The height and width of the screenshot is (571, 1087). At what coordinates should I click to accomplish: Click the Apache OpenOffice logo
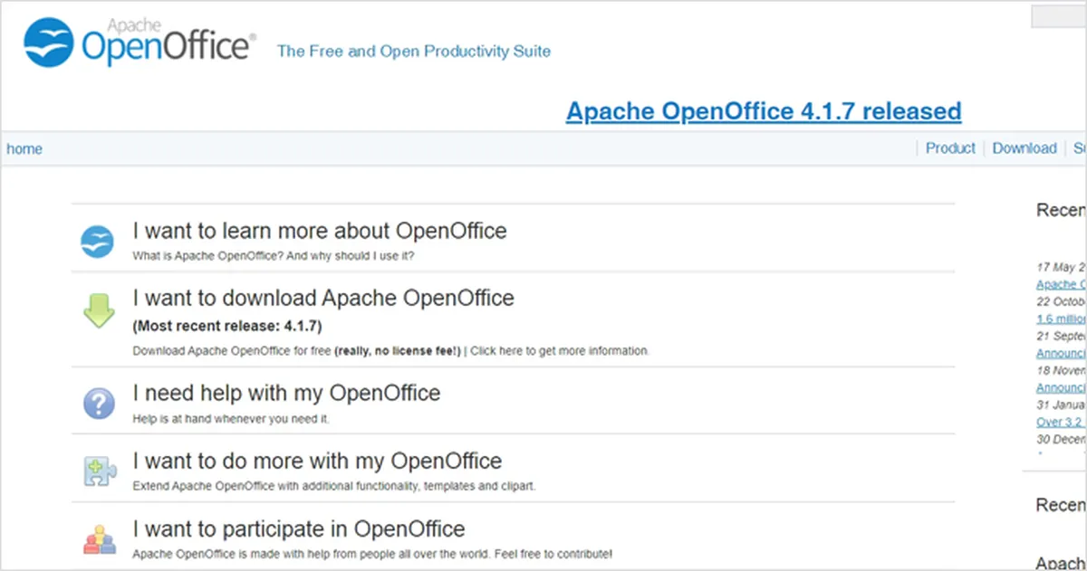coord(140,42)
